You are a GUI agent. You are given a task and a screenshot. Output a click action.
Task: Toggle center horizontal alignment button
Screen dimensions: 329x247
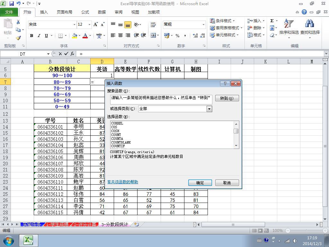click(x=120, y=35)
